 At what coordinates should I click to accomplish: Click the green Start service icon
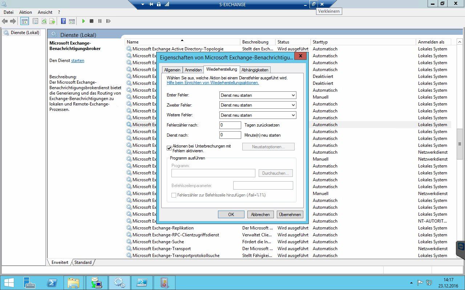(83, 21)
